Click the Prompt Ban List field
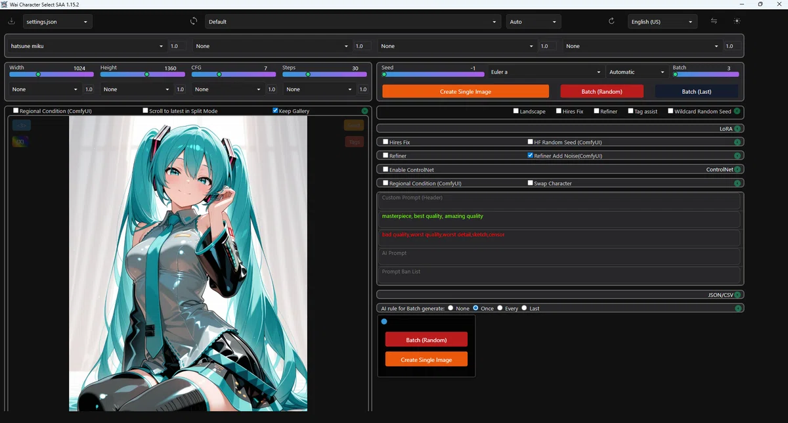The image size is (788, 423). [561, 275]
